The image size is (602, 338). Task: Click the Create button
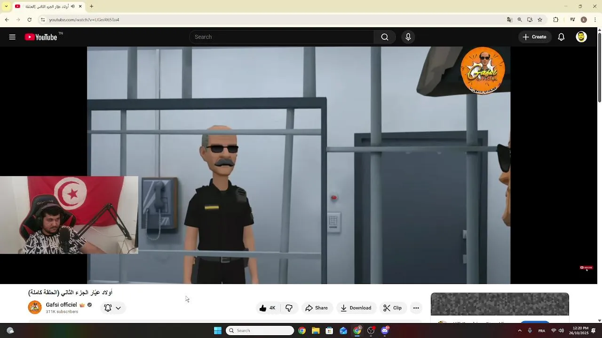(535, 37)
